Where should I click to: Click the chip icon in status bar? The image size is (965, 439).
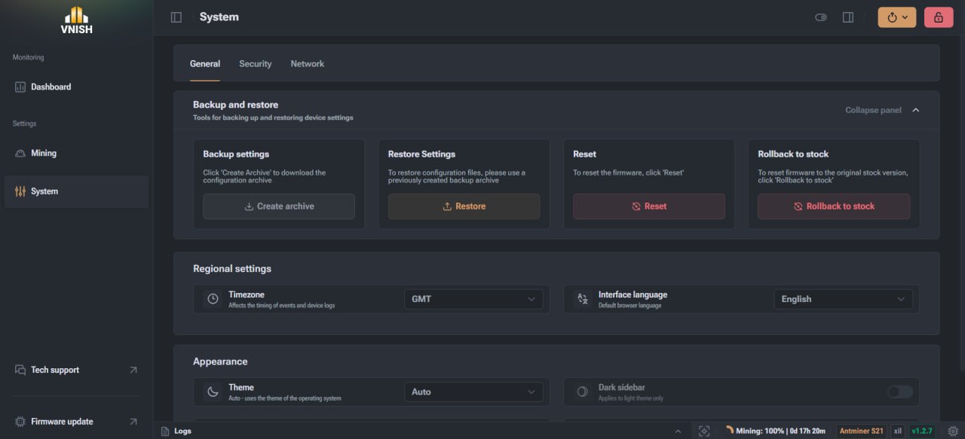click(952, 431)
